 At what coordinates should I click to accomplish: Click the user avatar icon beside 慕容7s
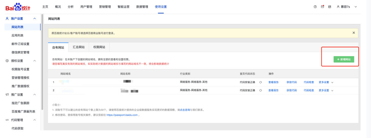[338, 7]
